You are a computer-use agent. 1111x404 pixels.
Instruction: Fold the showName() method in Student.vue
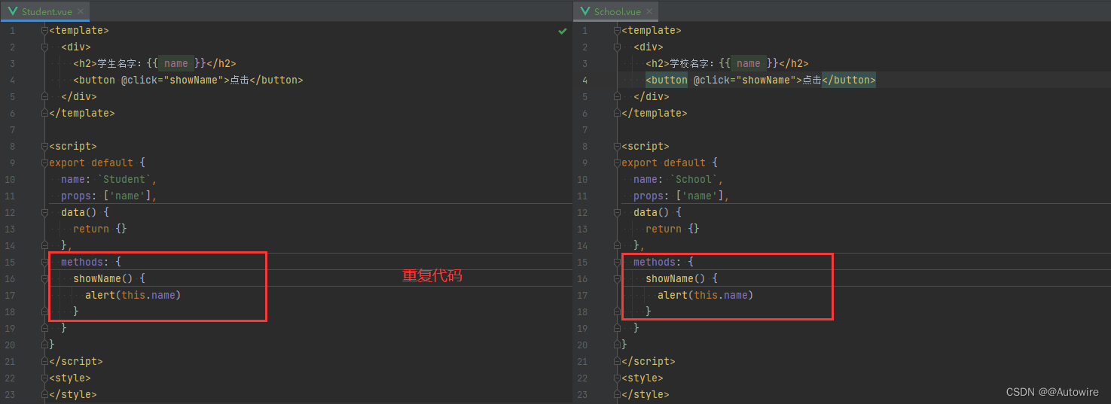(45, 279)
